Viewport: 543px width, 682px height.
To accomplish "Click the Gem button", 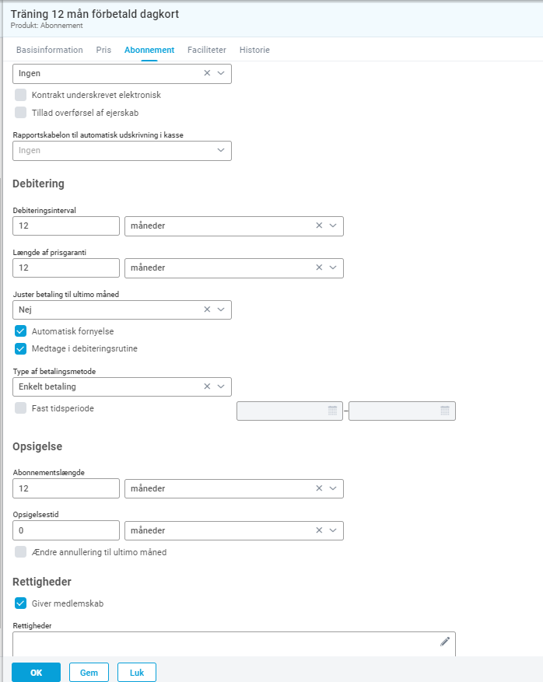I will tap(89, 673).
